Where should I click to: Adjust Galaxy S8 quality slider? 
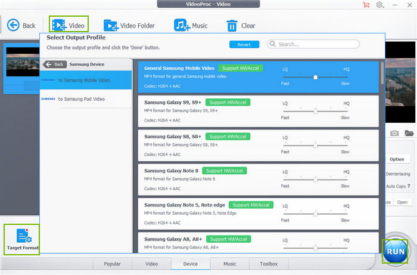click(315, 146)
